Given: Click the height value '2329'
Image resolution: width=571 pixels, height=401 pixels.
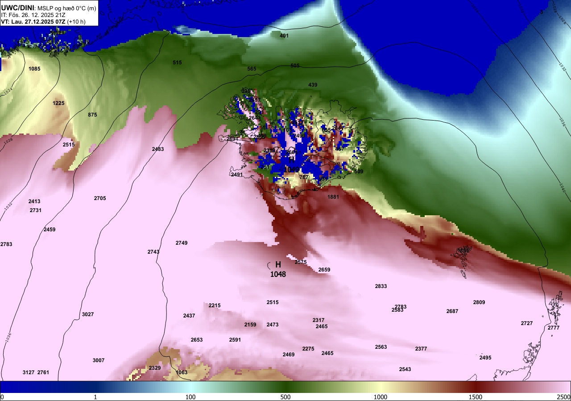Looking at the screenshot, I should [155, 368].
